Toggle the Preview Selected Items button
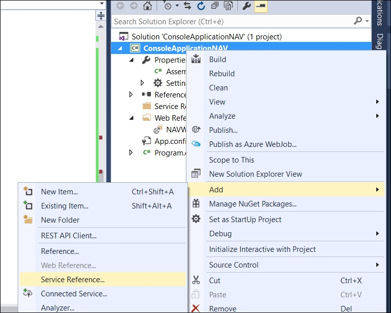The height and width of the screenshot is (313, 391). pos(261,6)
